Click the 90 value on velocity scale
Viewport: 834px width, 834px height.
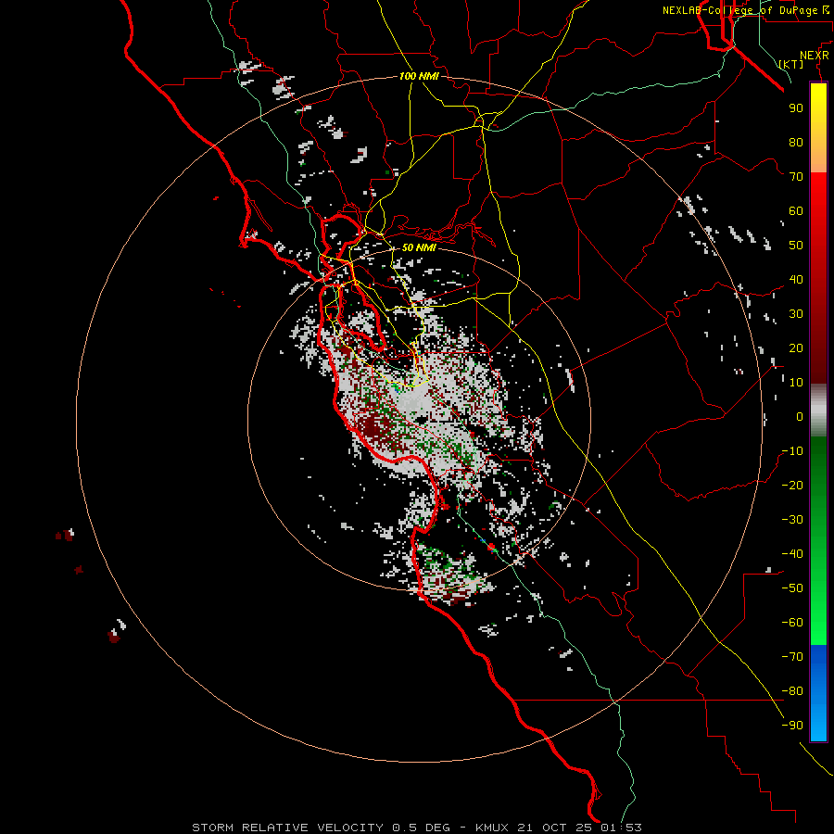point(796,108)
